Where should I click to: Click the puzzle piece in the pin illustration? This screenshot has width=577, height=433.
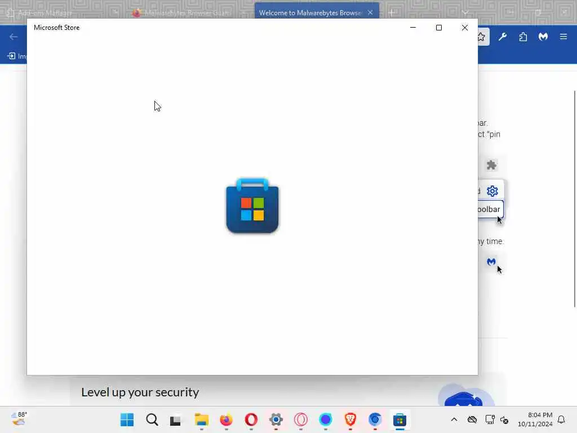pyautogui.click(x=491, y=165)
